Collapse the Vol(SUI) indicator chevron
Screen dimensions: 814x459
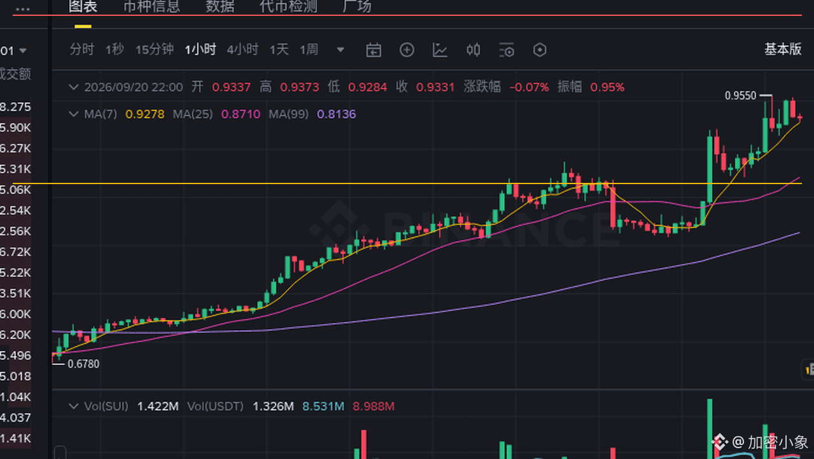[74, 406]
